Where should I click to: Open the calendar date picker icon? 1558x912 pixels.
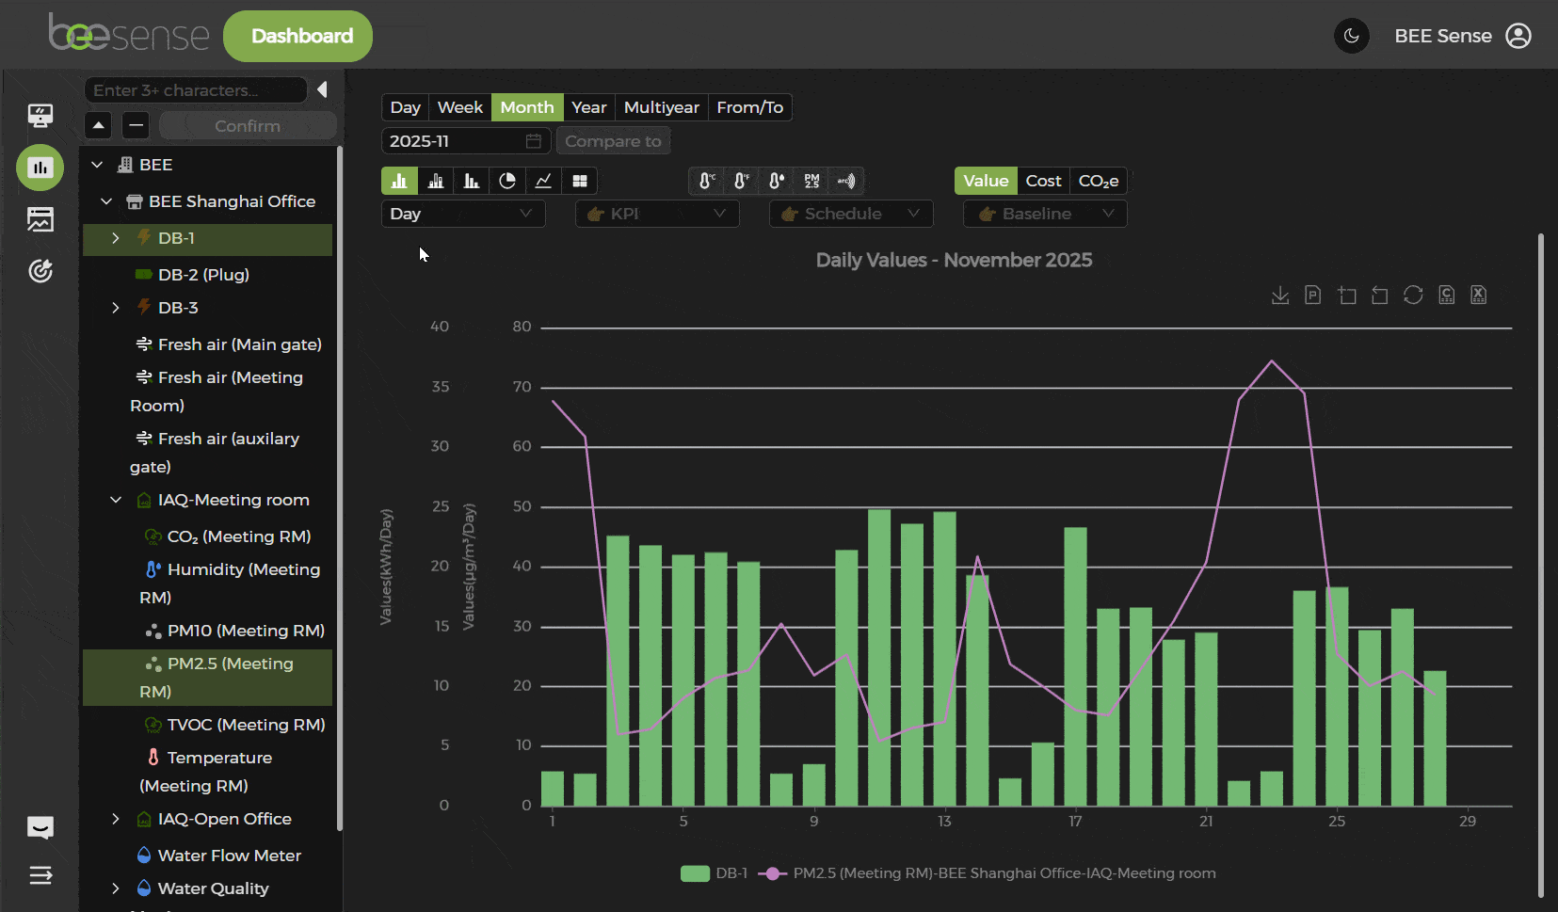pyautogui.click(x=534, y=141)
